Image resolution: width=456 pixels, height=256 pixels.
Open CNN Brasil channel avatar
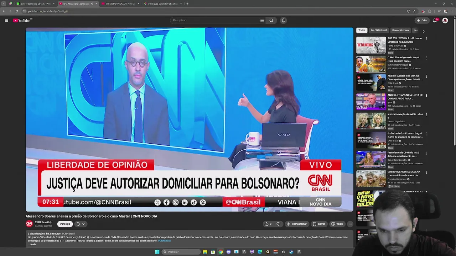click(29, 224)
